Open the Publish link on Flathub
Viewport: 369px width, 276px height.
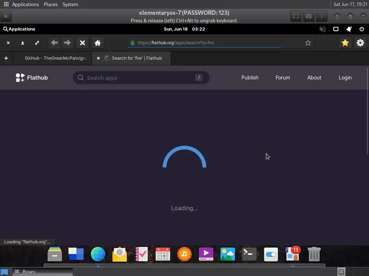(250, 78)
